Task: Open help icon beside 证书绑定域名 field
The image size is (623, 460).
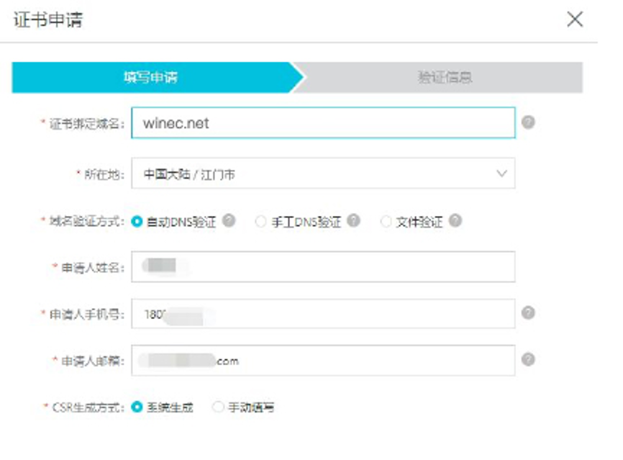Action: click(x=528, y=122)
